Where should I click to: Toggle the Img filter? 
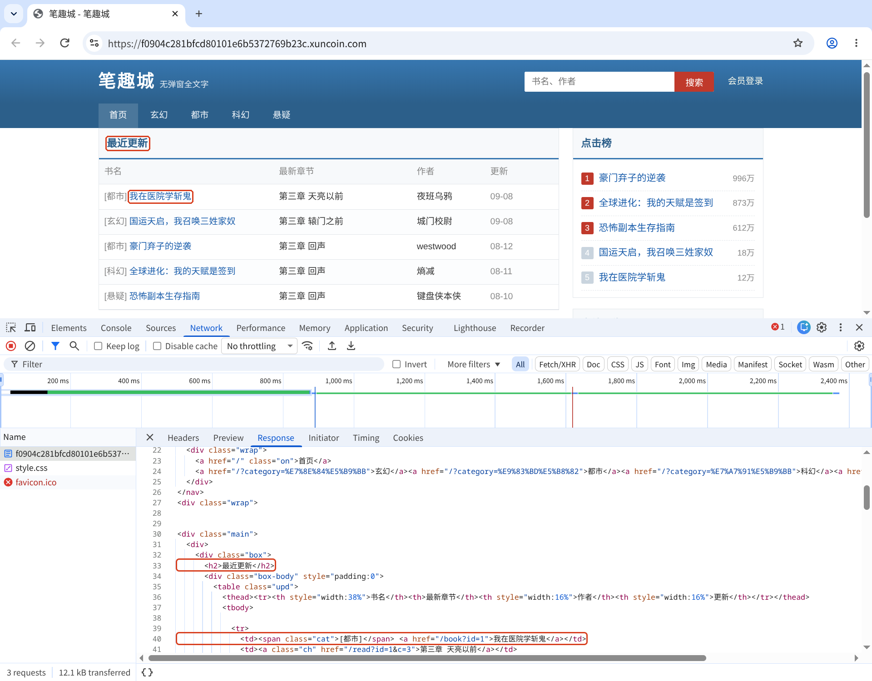(688, 364)
